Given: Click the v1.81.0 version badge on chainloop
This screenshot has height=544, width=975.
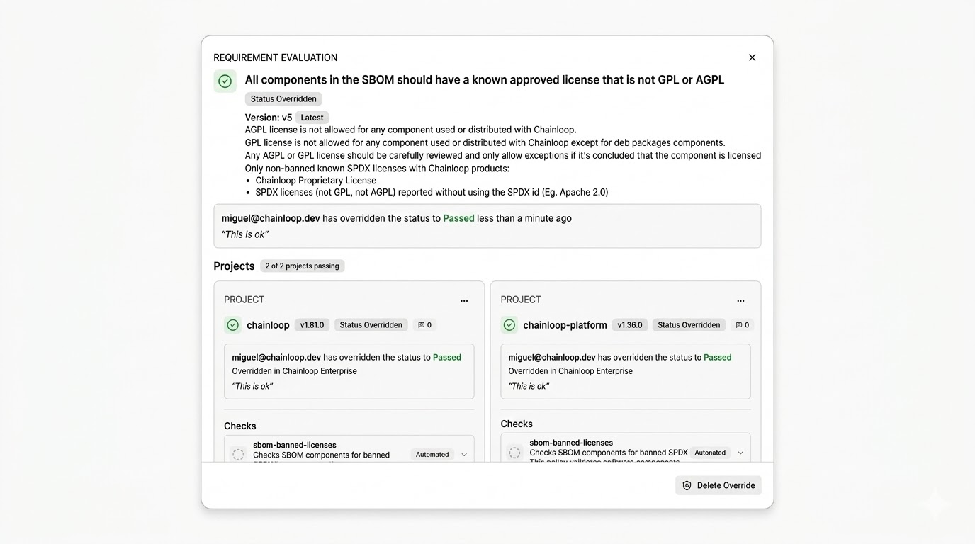Looking at the screenshot, I should (312, 324).
